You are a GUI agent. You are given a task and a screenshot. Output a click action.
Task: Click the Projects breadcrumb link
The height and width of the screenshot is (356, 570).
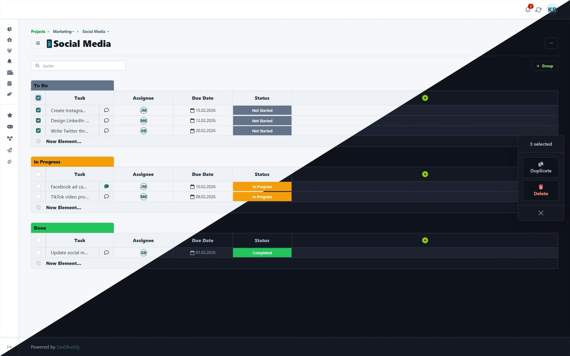tap(38, 31)
